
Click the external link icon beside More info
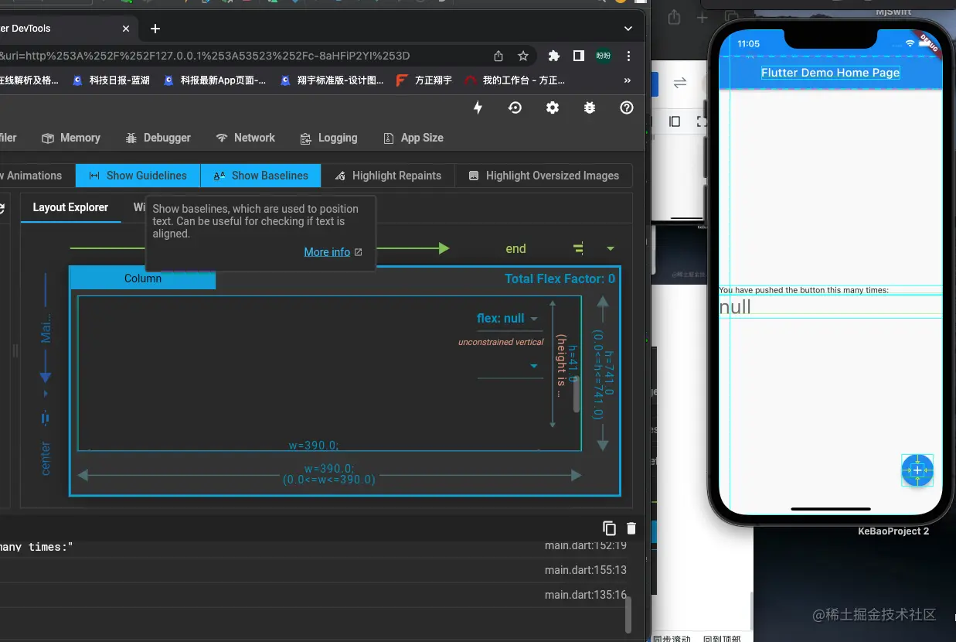(358, 252)
